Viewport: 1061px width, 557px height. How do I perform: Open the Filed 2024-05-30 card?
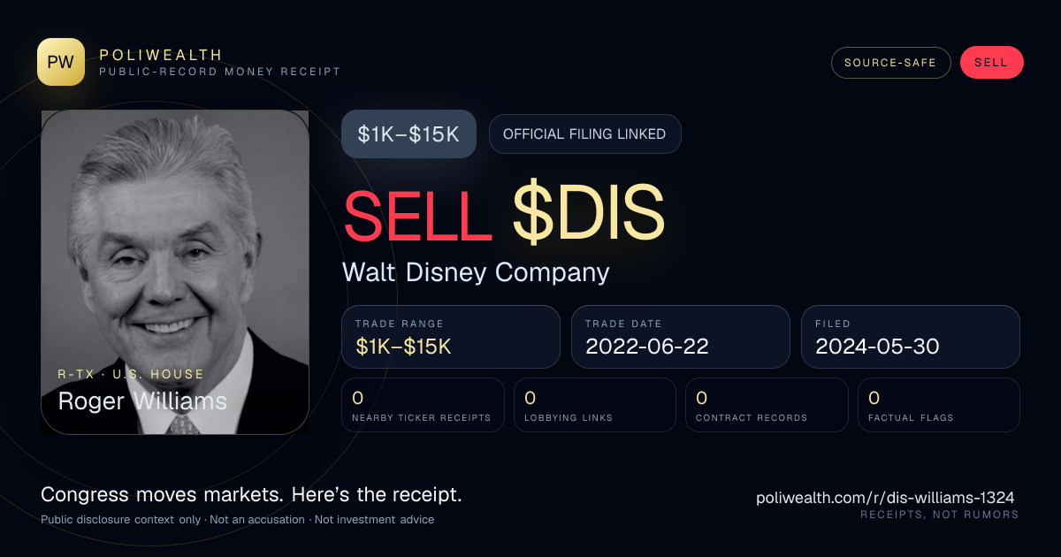pos(911,337)
